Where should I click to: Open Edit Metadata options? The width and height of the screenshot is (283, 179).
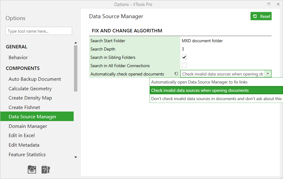click(24, 145)
